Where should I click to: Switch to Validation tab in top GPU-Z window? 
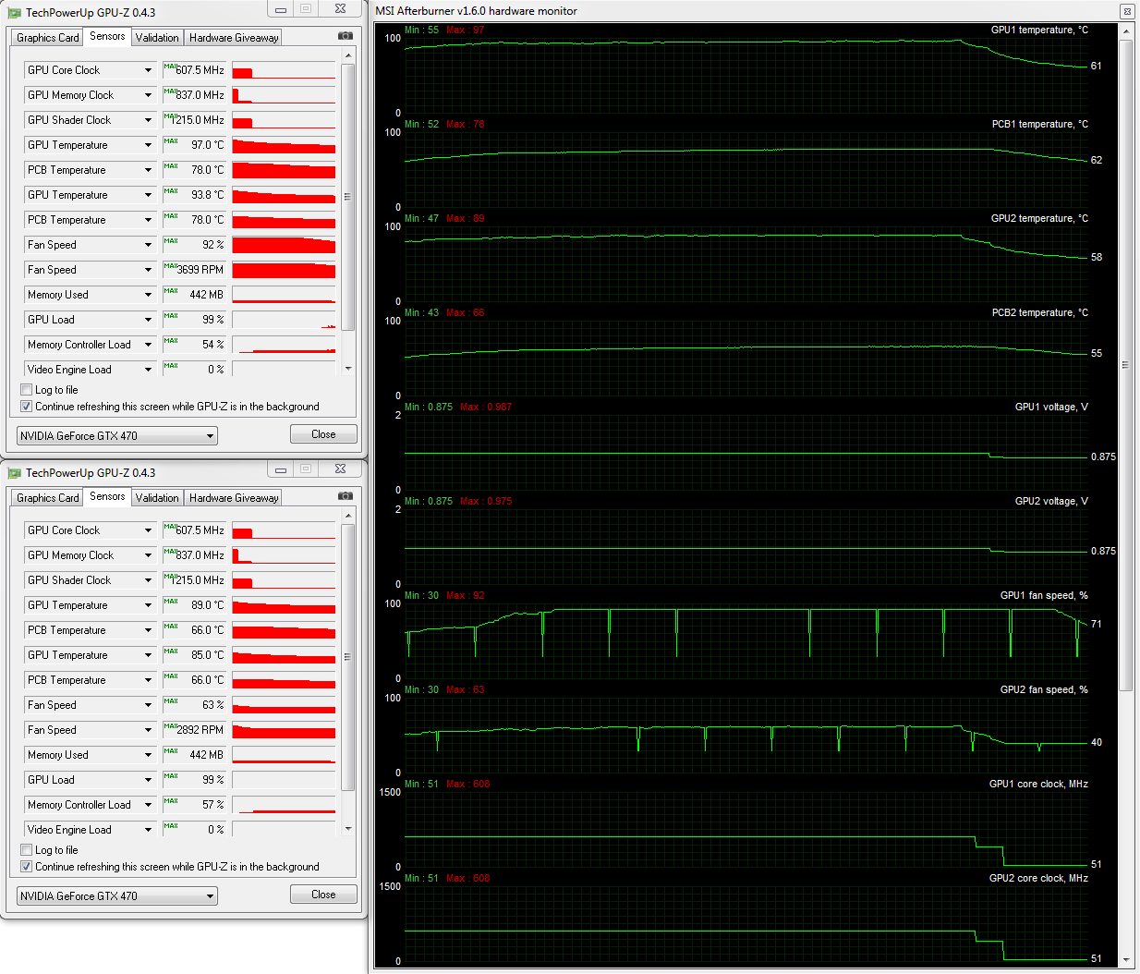click(x=157, y=38)
